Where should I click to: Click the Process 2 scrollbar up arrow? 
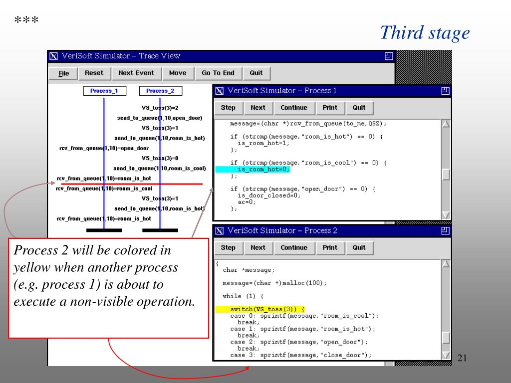[x=446, y=264]
